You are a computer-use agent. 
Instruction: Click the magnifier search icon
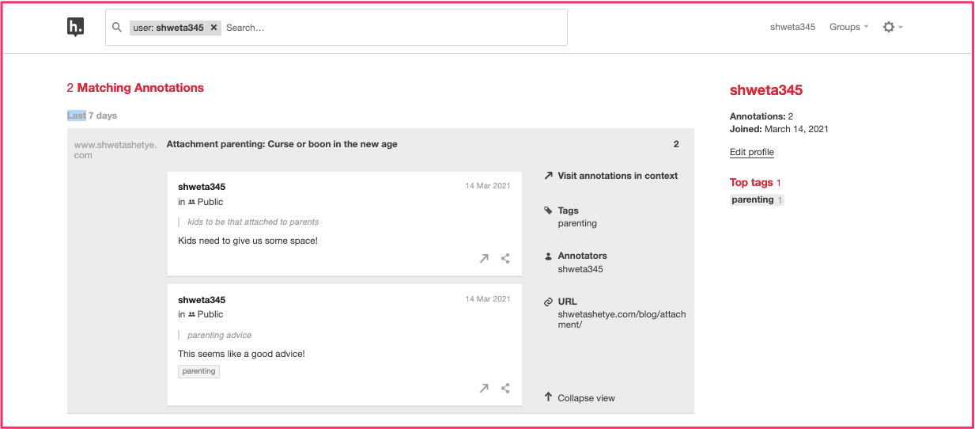pyautogui.click(x=117, y=28)
